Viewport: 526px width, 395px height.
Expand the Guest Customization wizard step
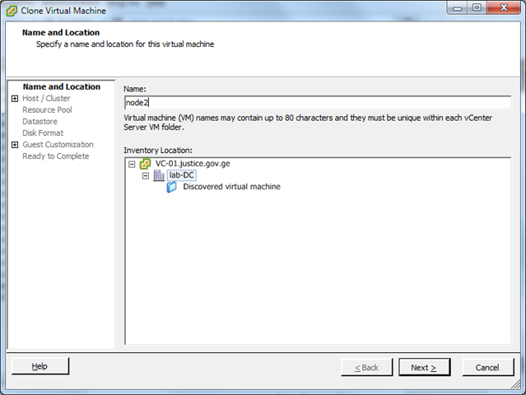click(x=15, y=145)
